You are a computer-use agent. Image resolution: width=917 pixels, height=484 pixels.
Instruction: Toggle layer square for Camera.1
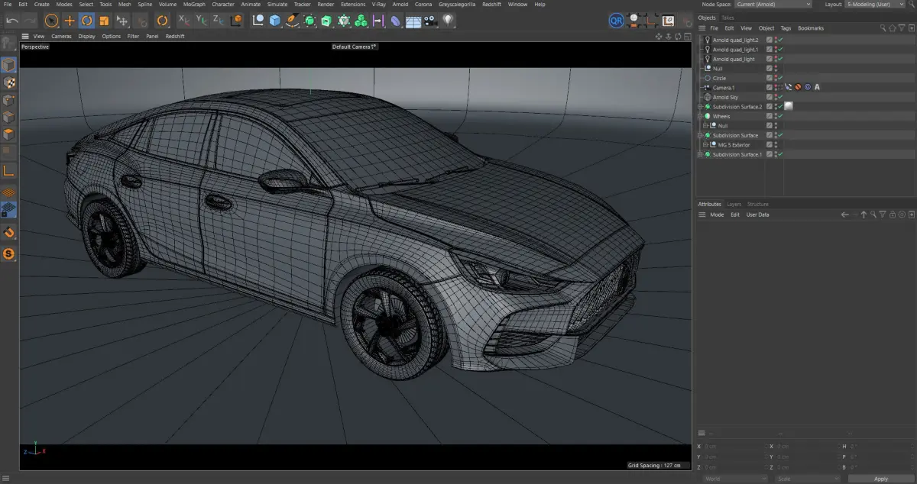pyautogui.click(x=770, y=88)
